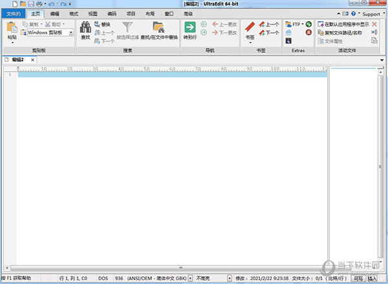This screenshot has width=388, height=284.
Task: Click the Open folder icon in quick access toolbar
Action: pos(23,4)
